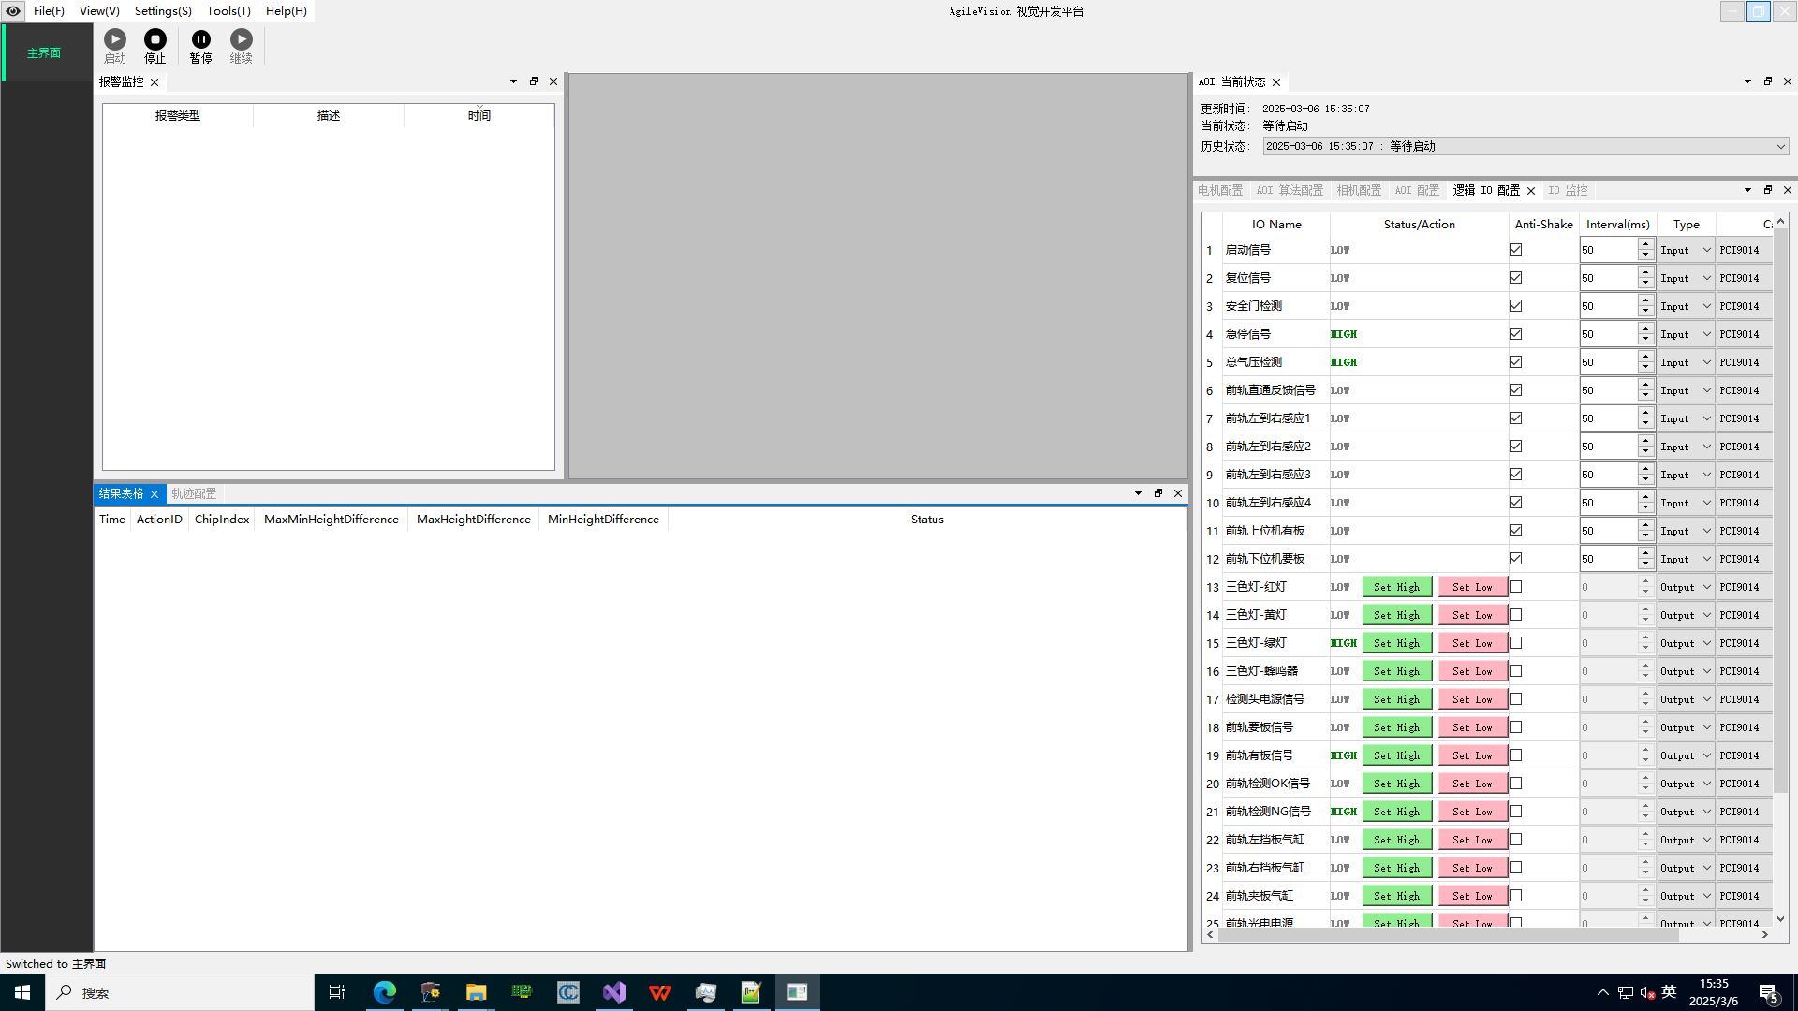Toggle Anti-Shake for 总气压检测
This screenshot has width=1798, height=1011.
pyautogui.click(x=1515, y=362)
